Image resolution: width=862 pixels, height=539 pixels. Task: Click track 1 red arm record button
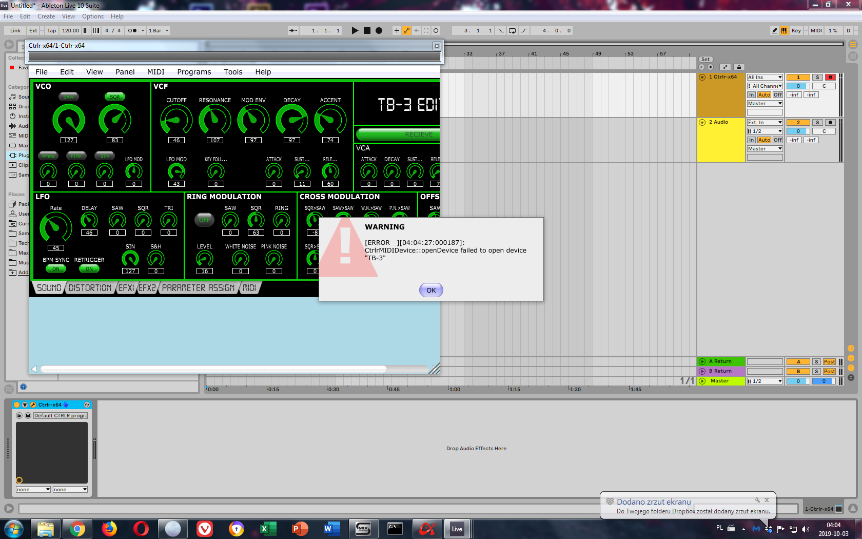coord(830,78)
